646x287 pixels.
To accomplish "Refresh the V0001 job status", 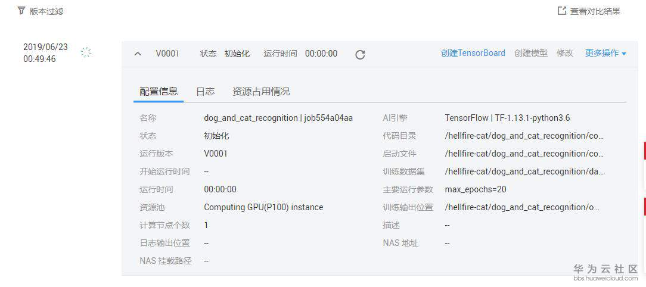I will 360,54.
